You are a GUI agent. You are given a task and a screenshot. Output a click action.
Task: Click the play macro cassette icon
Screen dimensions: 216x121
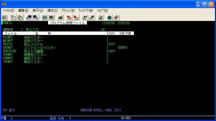click(85, 17)
